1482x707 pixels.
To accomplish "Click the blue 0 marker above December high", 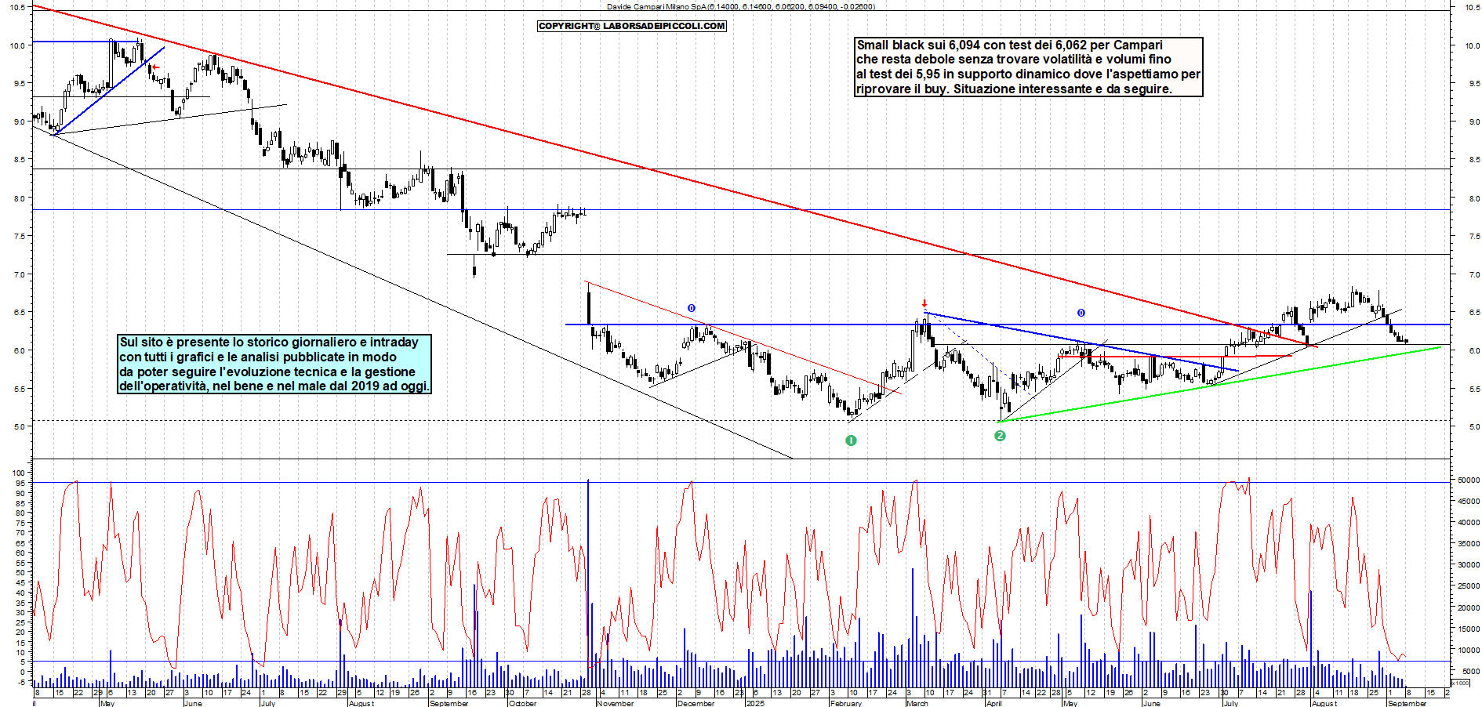I will coord(691,308).
